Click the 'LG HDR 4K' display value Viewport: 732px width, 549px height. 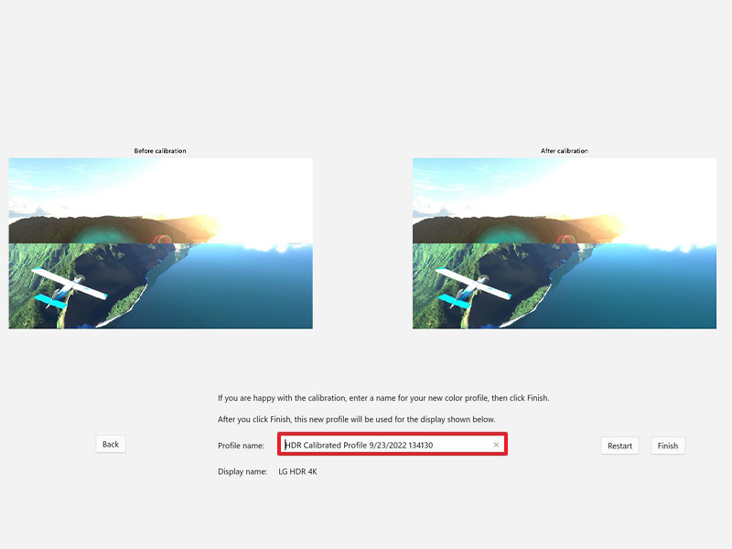tap(298, 471)
